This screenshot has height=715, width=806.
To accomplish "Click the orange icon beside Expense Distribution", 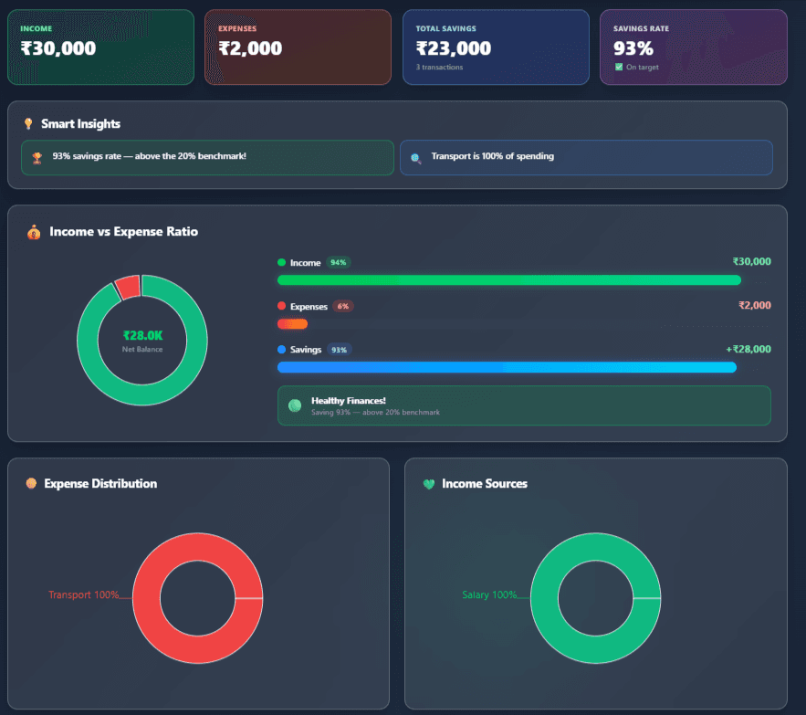I will coord(31,483).
